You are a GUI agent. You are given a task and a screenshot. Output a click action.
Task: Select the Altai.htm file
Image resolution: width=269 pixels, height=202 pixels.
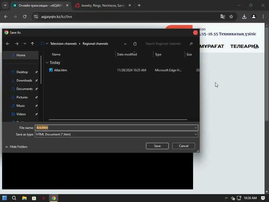(x=60, y=70)
